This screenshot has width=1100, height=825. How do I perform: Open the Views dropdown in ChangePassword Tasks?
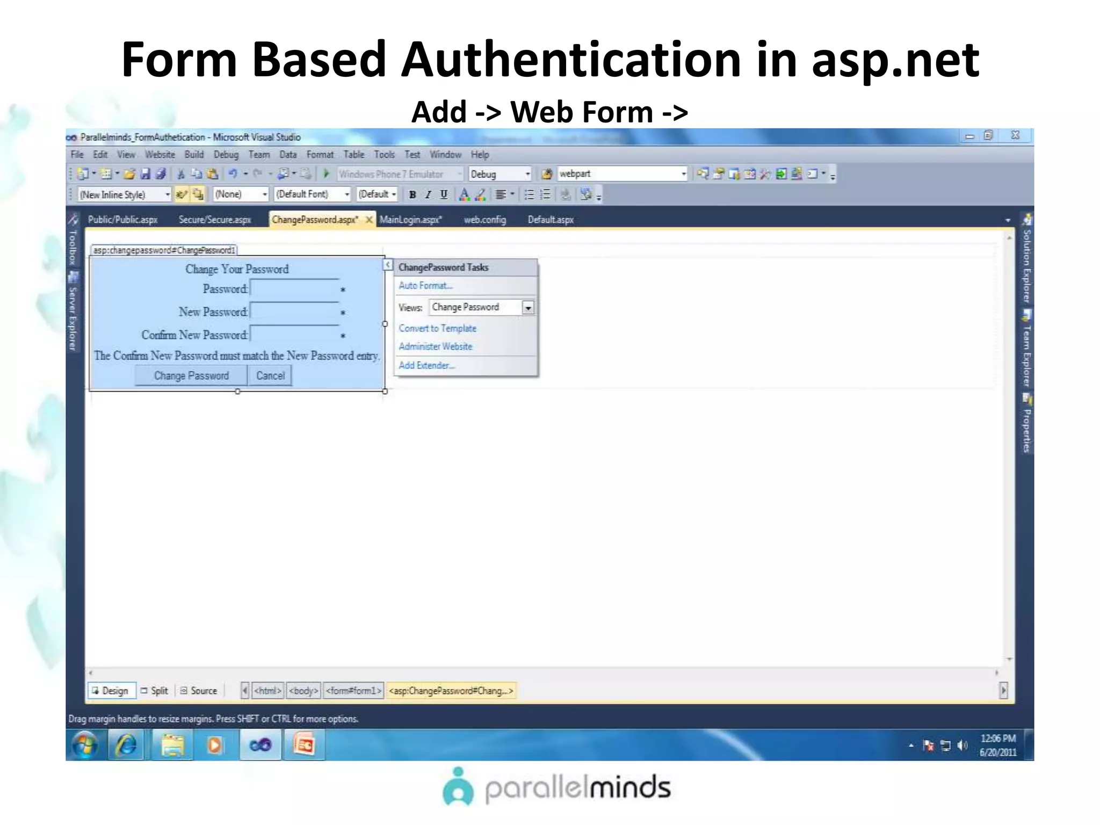(x=528, y=308)
